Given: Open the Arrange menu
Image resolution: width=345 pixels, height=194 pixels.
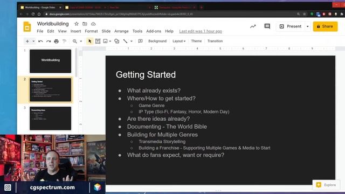Looking at the screenshot, I should (121, 31).
